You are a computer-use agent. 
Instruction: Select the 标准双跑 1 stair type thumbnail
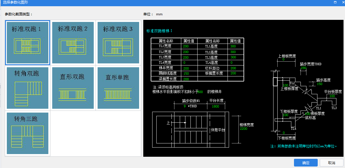28,43
